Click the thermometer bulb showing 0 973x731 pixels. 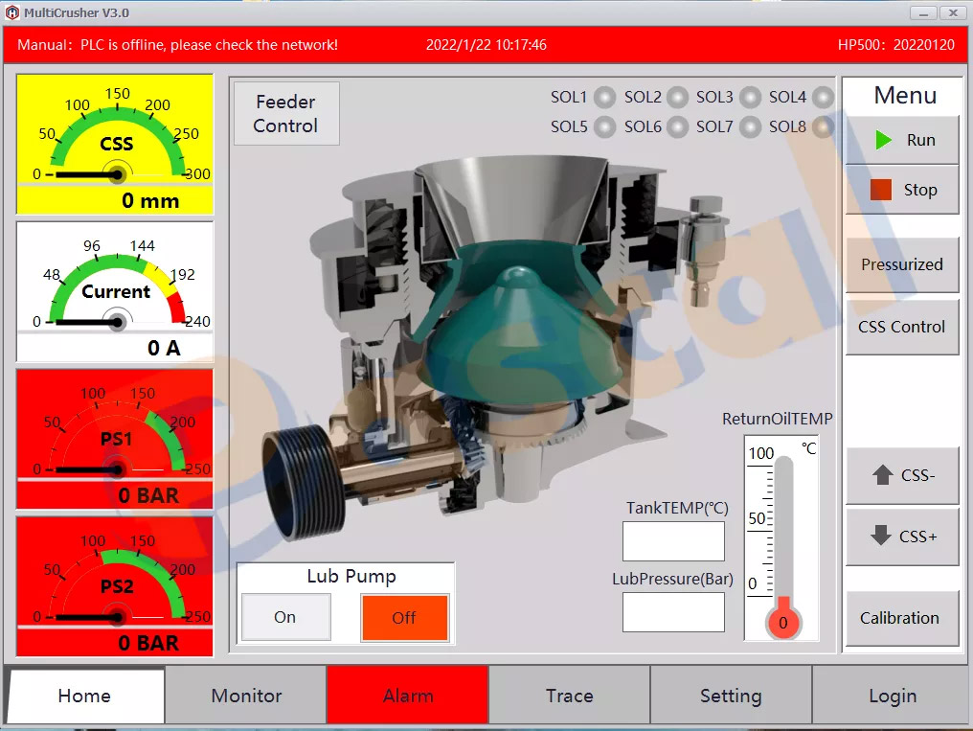click(783, 622)
